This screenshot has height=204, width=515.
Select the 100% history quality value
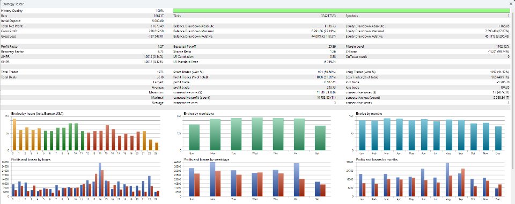pyautogui.click(x=160, y=11)
